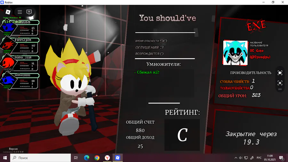
Task: Open the volume control in the tray
Action: (241, 158)
